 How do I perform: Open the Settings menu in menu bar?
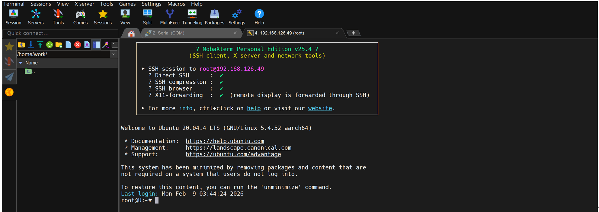(152, 4)
